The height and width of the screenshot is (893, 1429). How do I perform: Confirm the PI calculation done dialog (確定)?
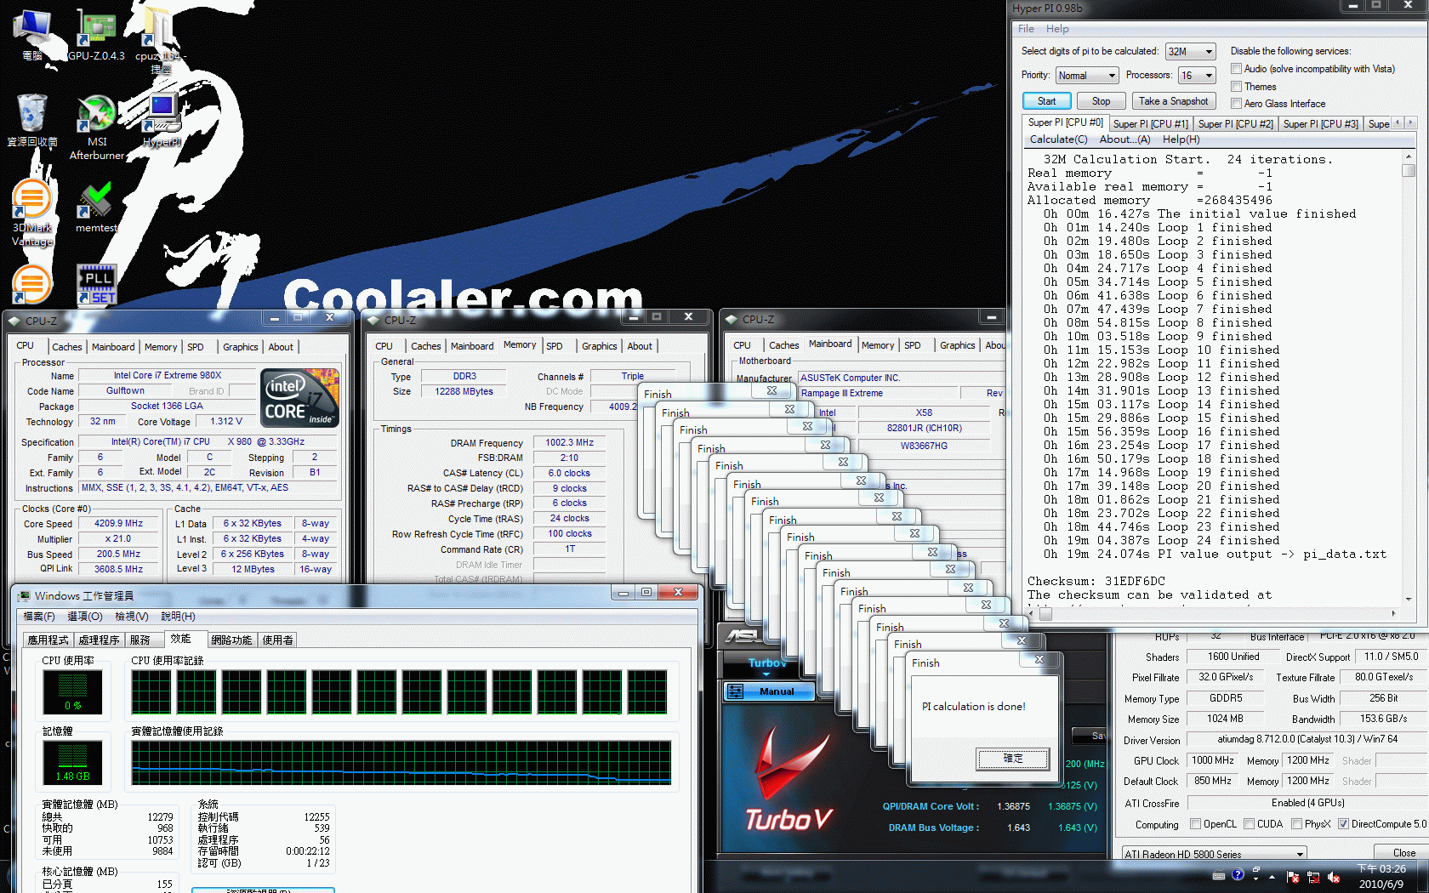coord(1012,759)
